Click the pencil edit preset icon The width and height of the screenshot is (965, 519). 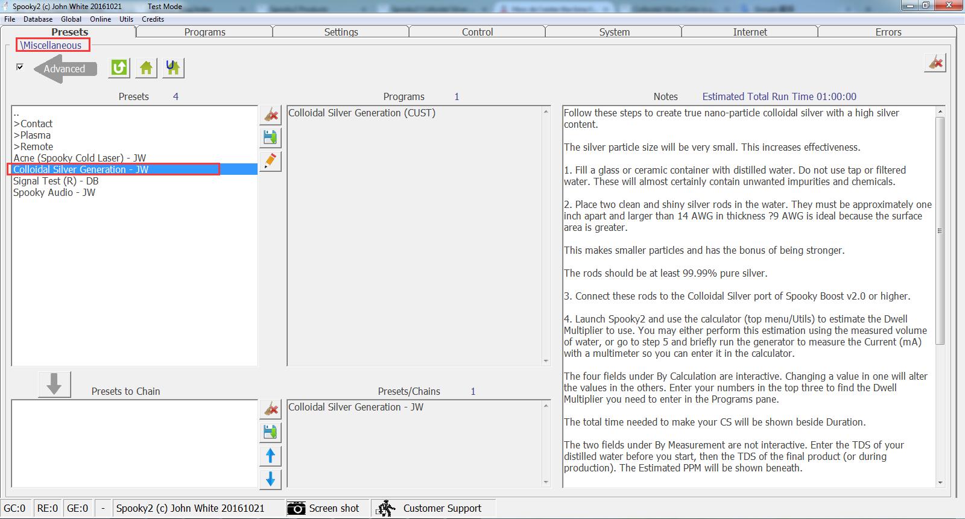270,161
